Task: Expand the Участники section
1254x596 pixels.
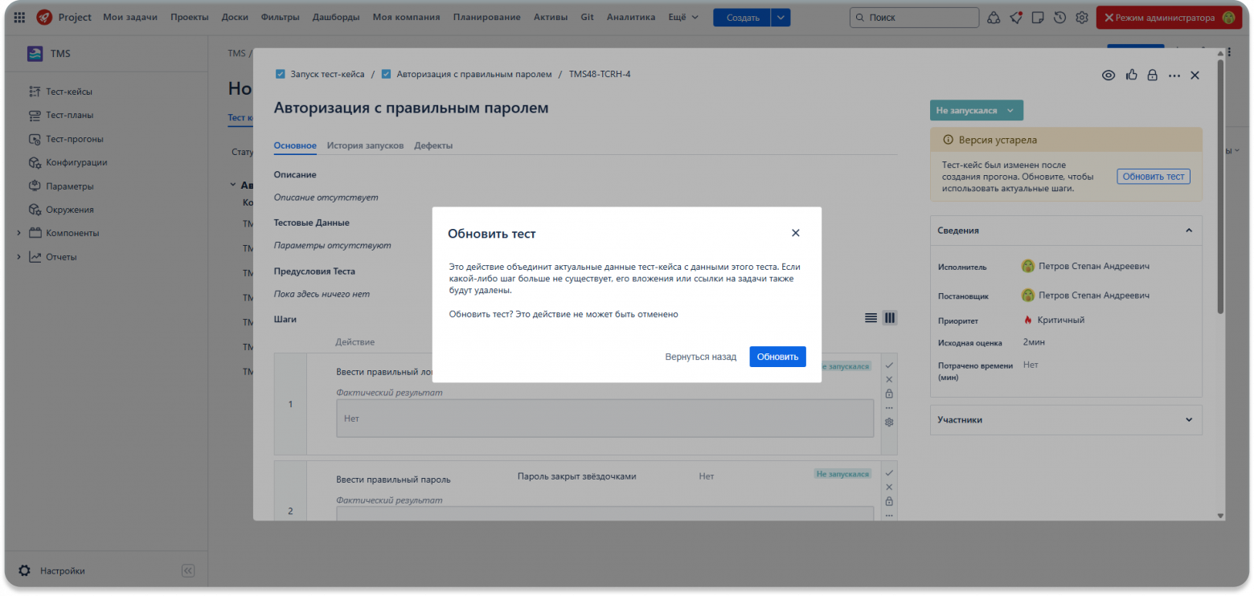Action: pos(1189,419)
